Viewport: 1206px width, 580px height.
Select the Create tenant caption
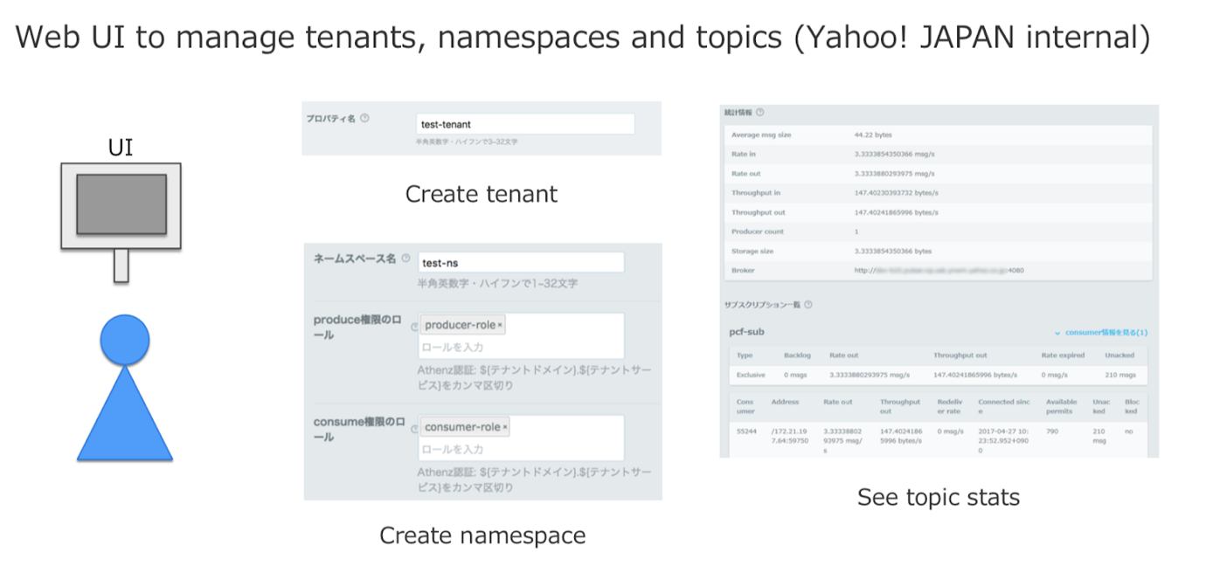pos(482,194)
